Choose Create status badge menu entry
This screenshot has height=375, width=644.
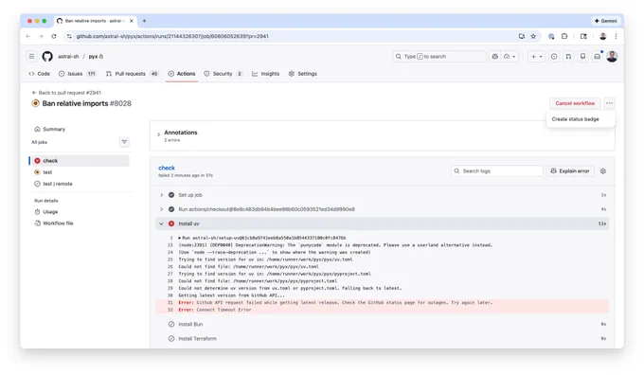[576, 119]
